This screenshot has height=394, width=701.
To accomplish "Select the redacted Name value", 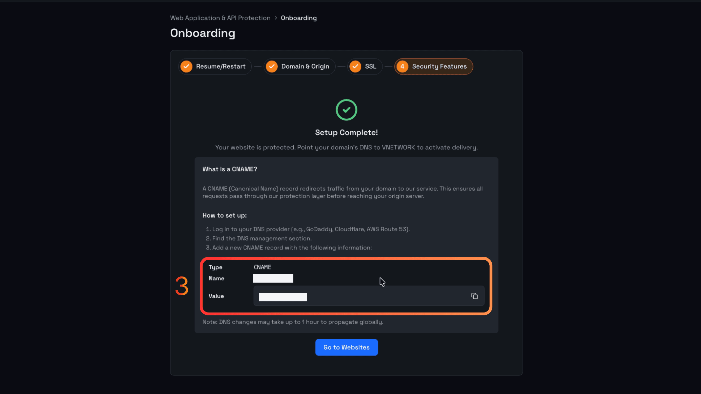I will (273, 278).
